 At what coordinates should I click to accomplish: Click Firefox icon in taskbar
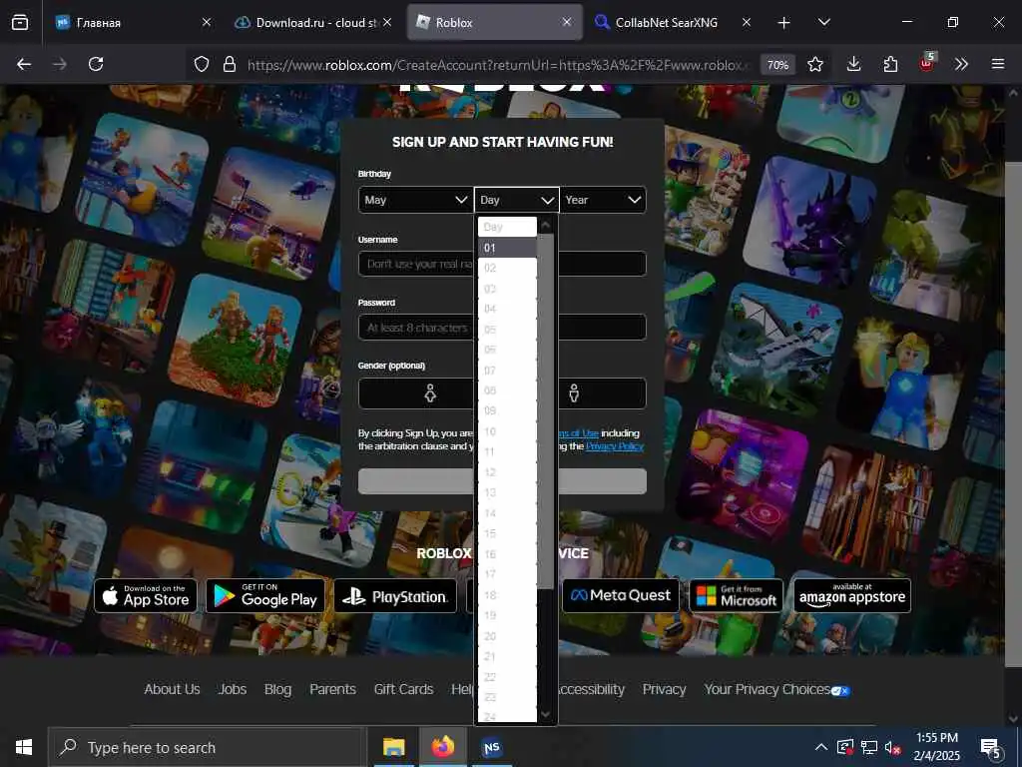coord(442,747)
